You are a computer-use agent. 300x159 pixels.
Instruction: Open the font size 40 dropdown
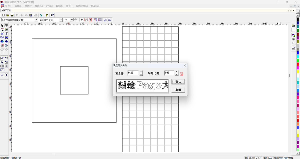pos(72,20)
